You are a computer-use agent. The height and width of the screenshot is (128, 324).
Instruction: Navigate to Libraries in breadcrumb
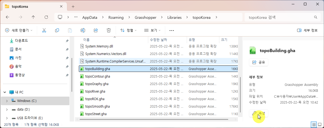pos(174,17)
